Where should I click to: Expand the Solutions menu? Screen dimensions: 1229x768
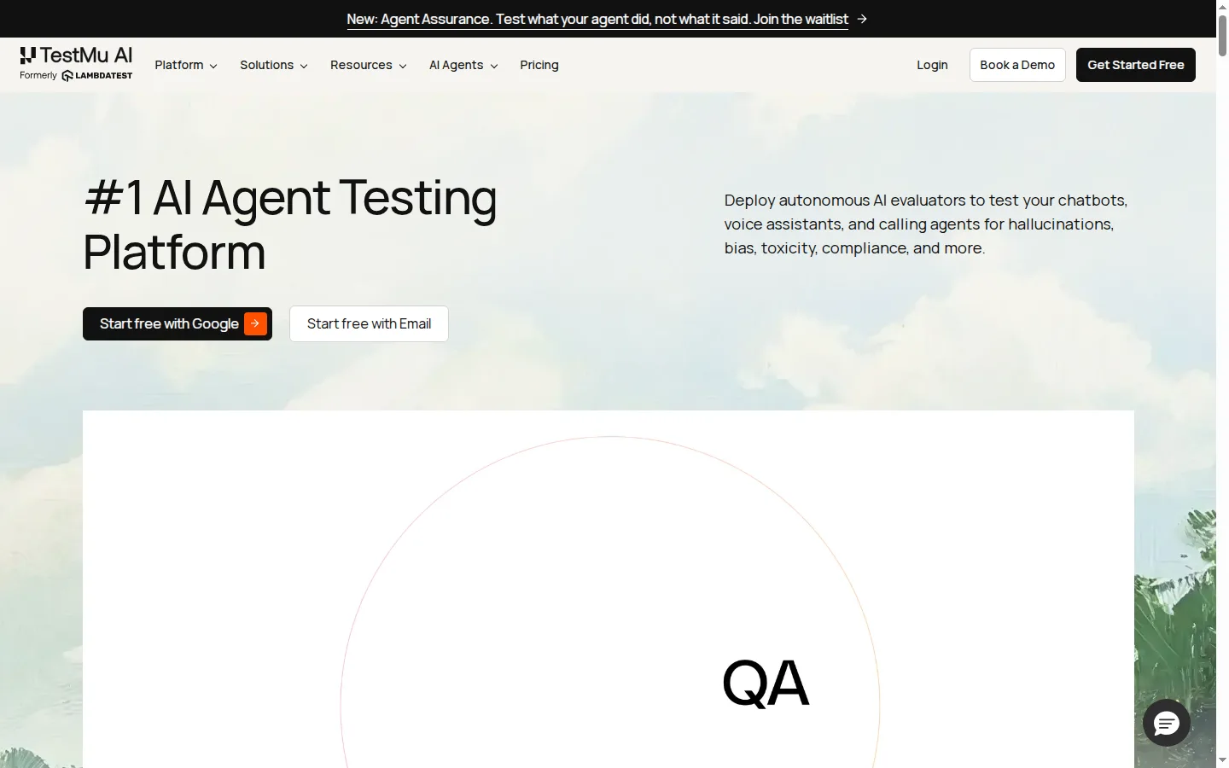click(x=273, y=65)
